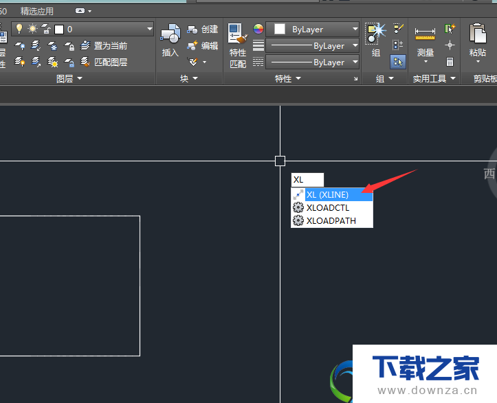The height and width of the screenshot is (403, 497).
Task: Click the Layer Unisolate icon
Action: click(x=36, y=62)
